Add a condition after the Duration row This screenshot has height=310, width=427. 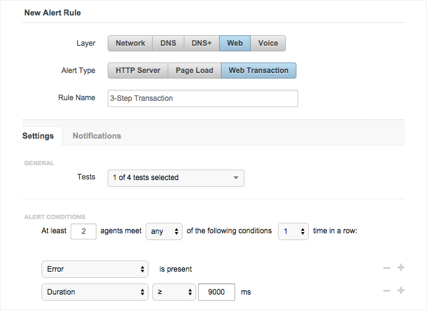pyautogui.click(x=400, y=291)
